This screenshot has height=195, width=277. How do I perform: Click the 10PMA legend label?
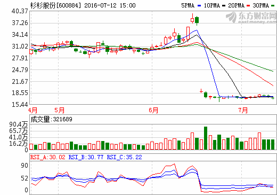pyautogui.click(x=211, y=5)
